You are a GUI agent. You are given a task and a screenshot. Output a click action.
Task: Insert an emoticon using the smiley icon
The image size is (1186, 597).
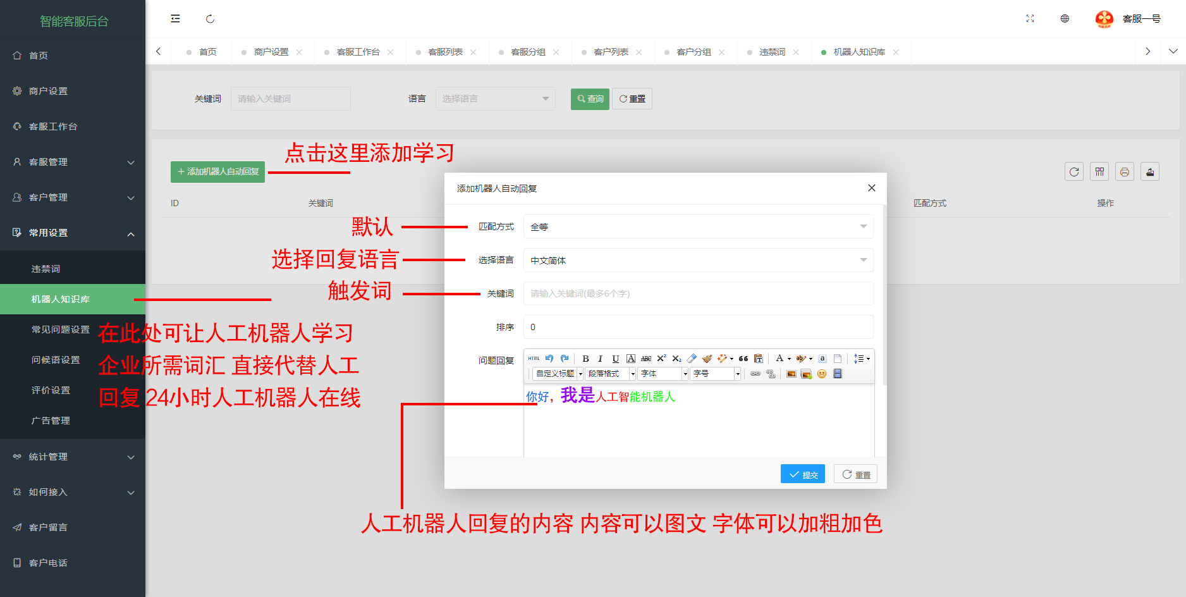click(822, 374)
